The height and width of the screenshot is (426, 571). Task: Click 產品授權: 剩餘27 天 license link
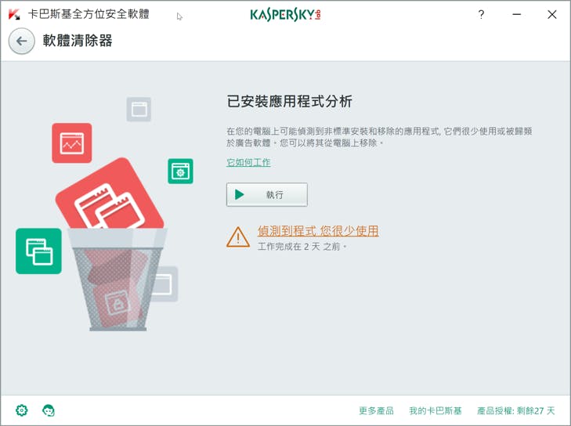tap(515, 410)
